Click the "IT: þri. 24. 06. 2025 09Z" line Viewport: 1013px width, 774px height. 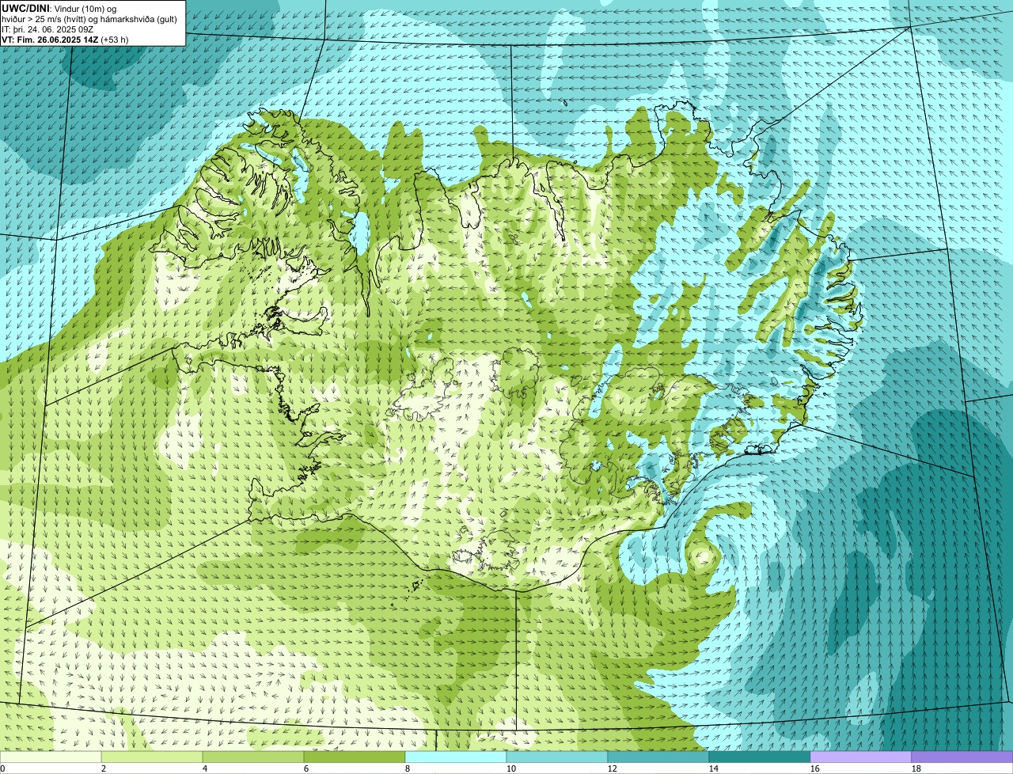click(47, 29)
